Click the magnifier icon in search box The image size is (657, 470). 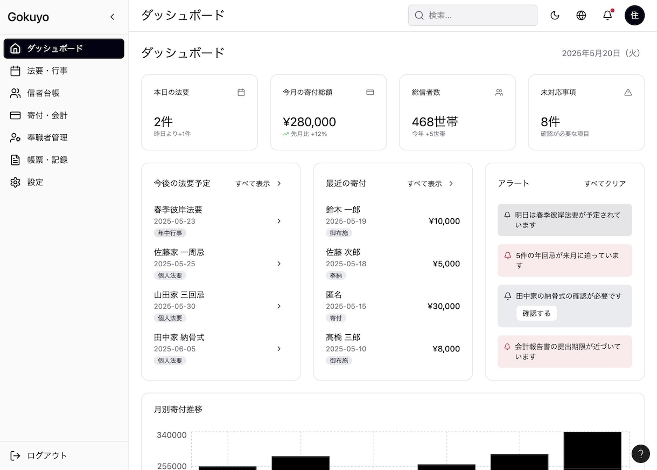coord(419,15)
